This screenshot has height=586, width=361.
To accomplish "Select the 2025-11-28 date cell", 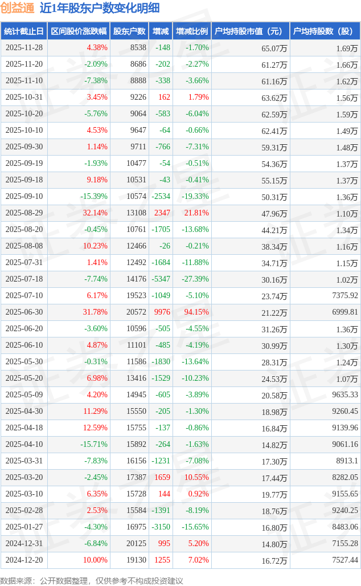I will [24, 48].
